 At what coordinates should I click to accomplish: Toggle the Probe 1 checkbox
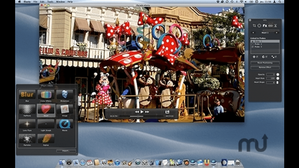point(253,41)
